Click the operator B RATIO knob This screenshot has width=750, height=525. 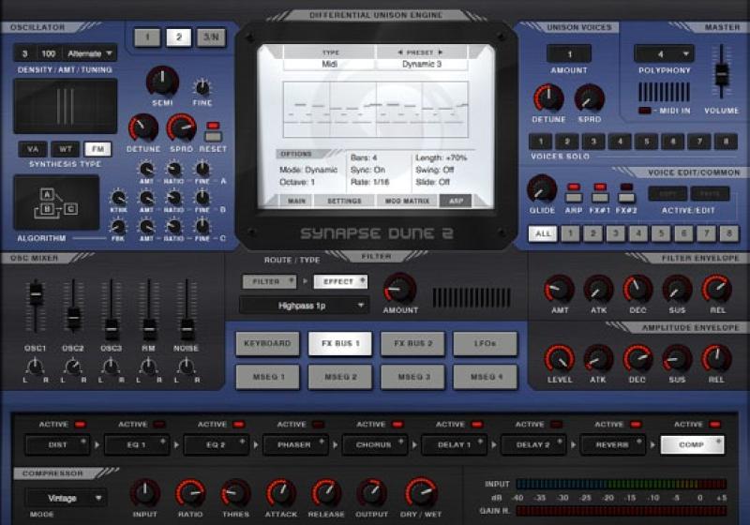click(173, 198)
